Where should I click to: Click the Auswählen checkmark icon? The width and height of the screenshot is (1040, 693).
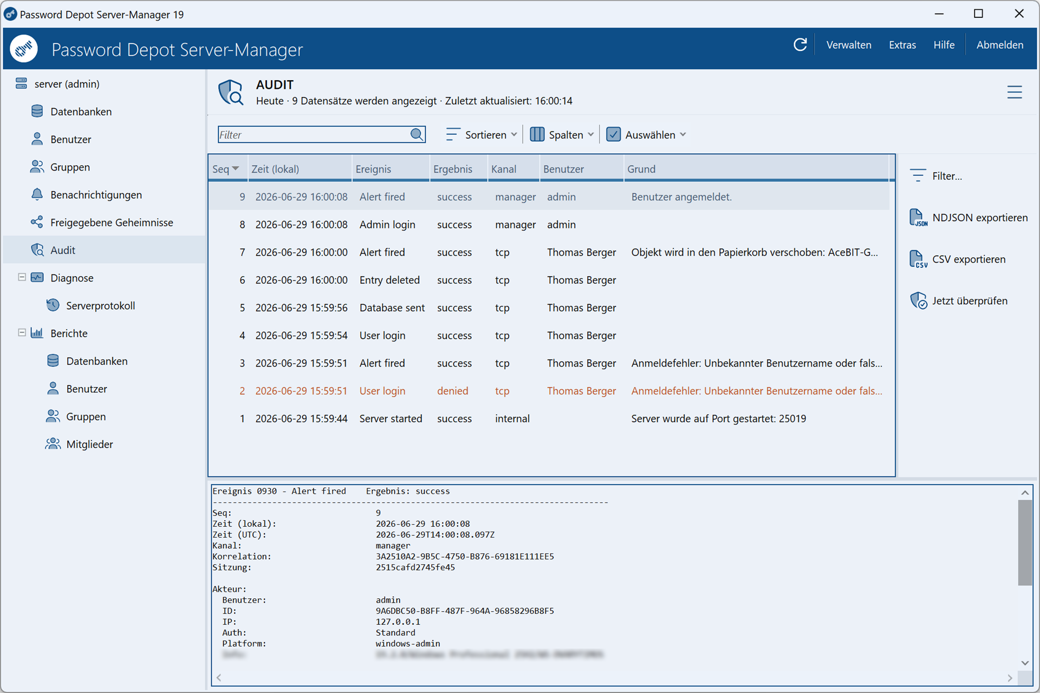[x=613, y=134]
